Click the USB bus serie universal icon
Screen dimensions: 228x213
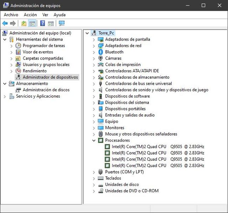coord(100,83)
